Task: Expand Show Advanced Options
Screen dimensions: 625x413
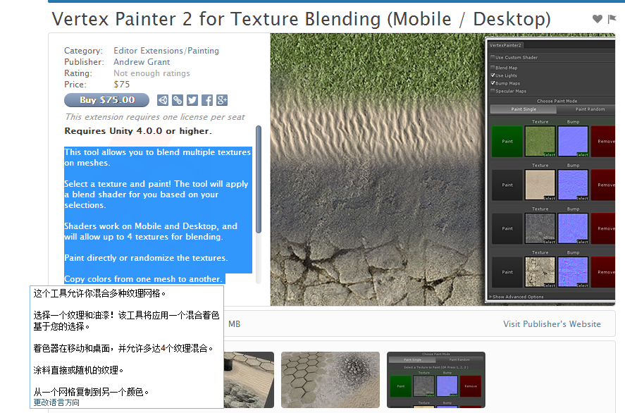Action: pyautogui.click(x=517, y=297)
